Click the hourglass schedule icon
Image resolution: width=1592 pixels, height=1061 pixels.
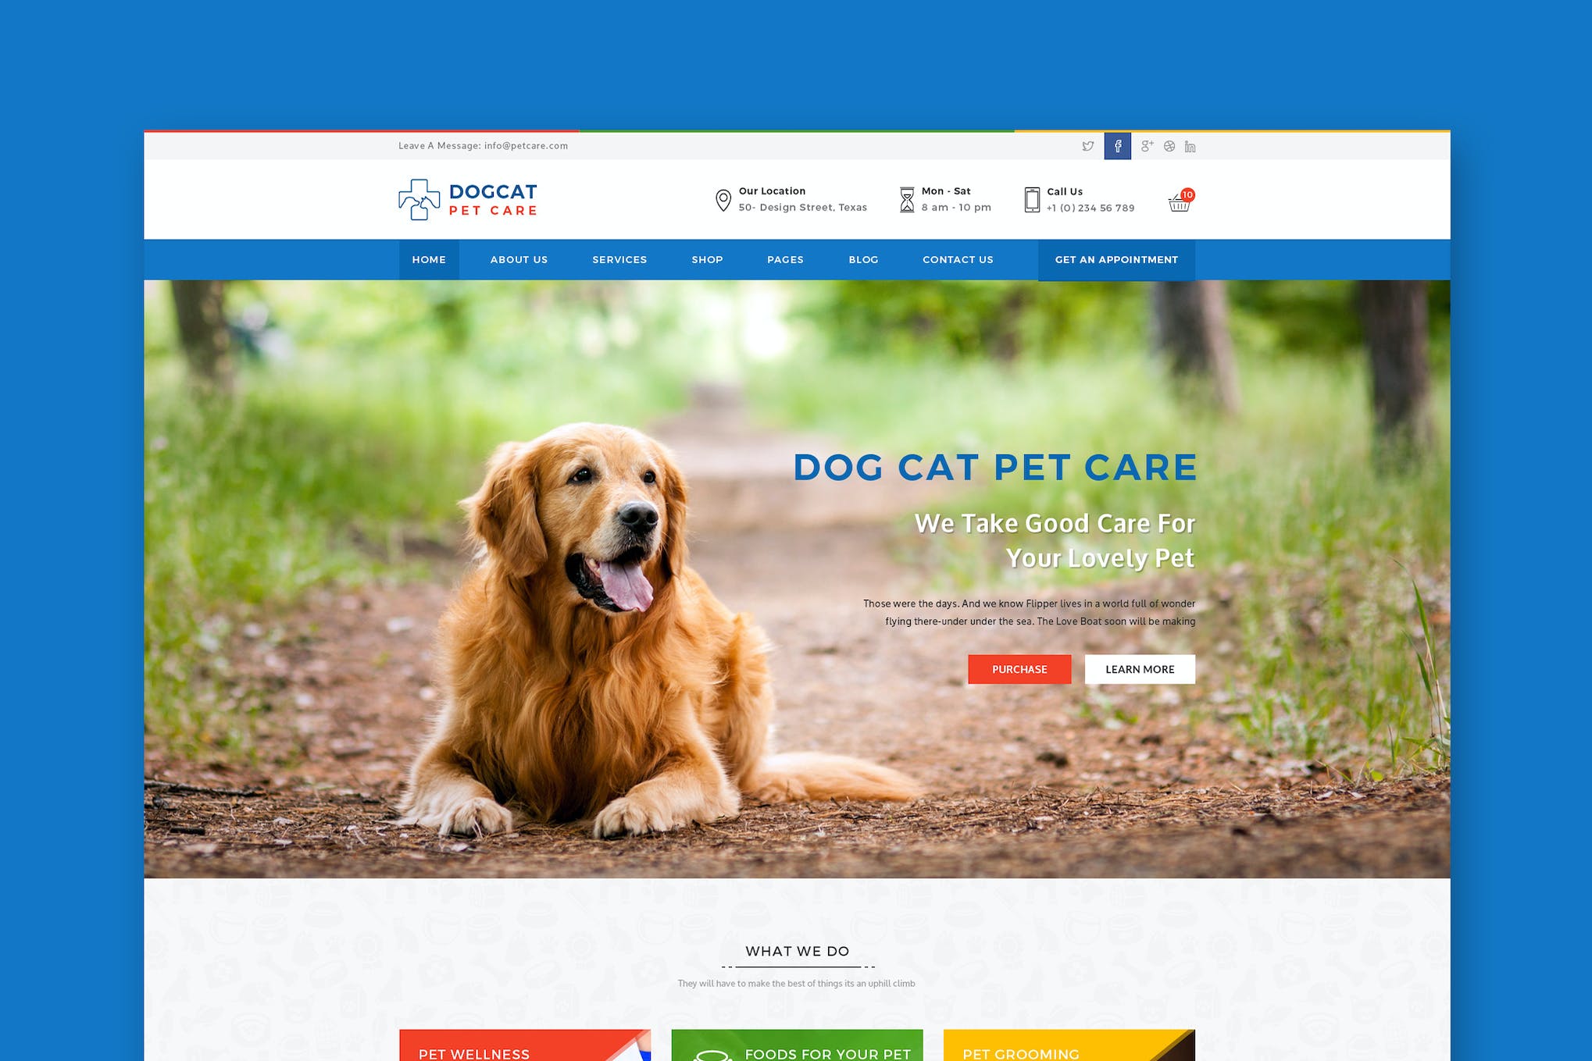coord(906,199)
